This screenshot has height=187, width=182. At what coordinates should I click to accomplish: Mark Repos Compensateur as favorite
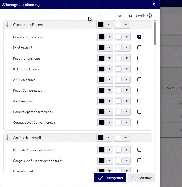pyautogui.click(x=139, y=90)
